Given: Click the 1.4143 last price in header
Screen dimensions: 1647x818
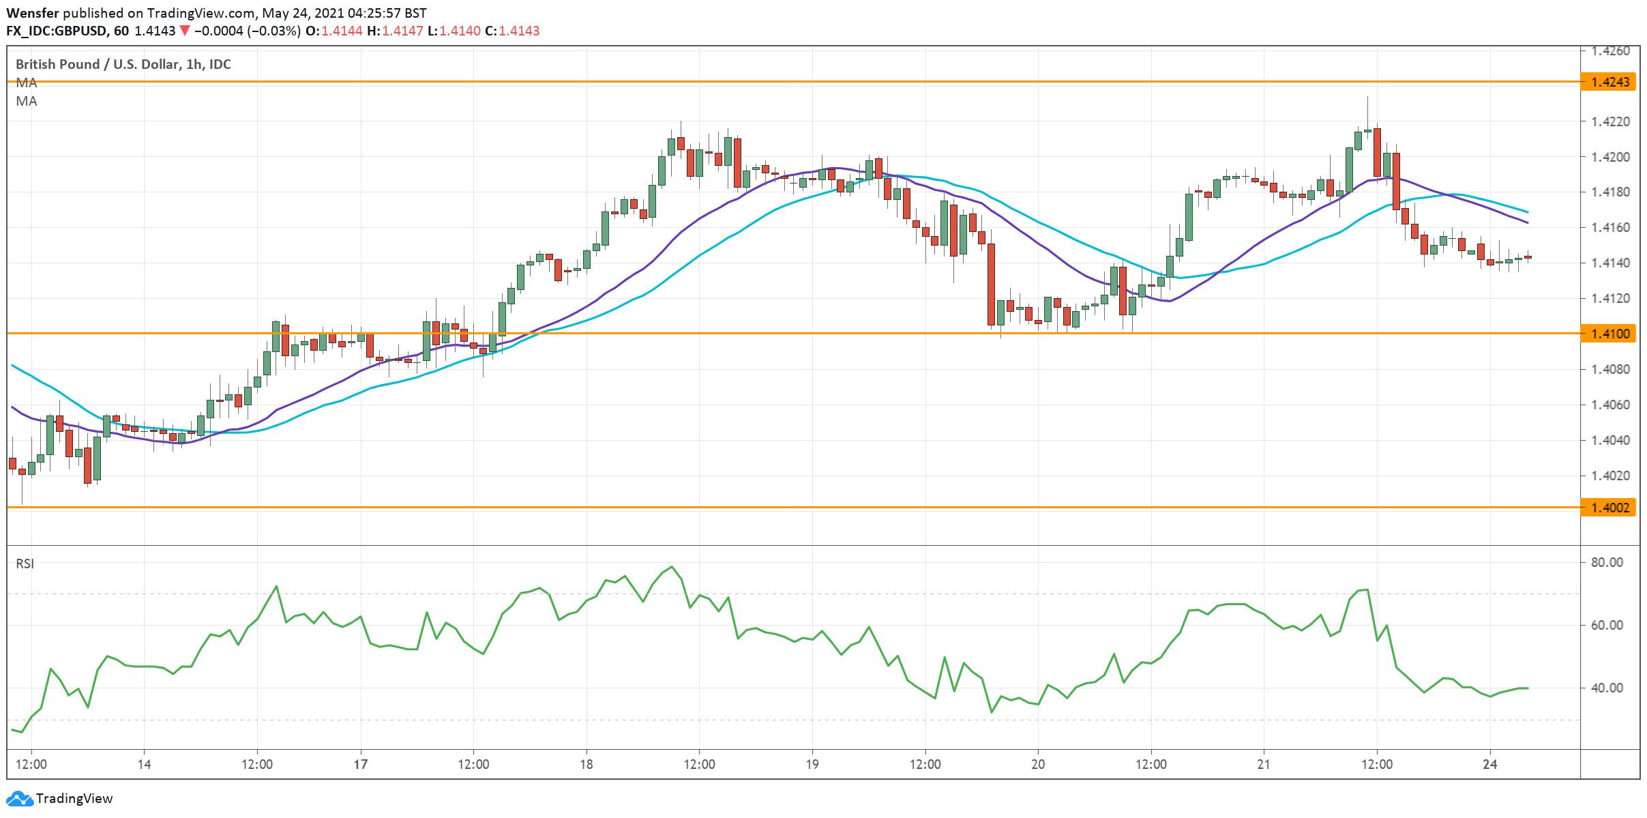Looking at the screenshot, I should (155, 31).
